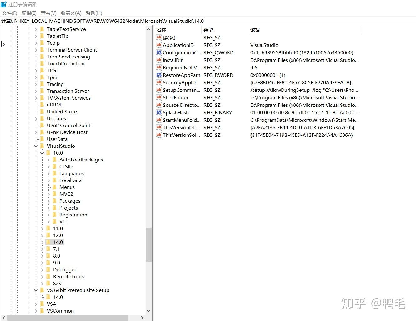Viewport: 416px width, 321px height.
Task: Click the string icon beside InstallDir
Action: 159,60
